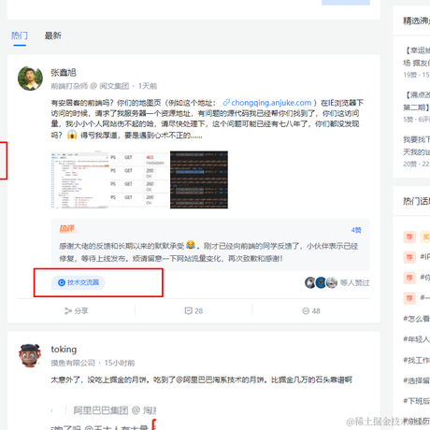The width and height of the screenshot is (430, 430).
Task: Open comments showing 28
Action: [193, 311]
